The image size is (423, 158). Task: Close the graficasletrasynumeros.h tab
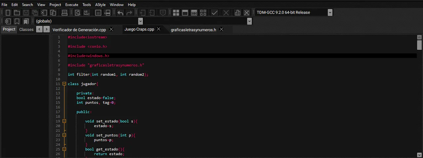pyautogui.click(x=221, y=29)
